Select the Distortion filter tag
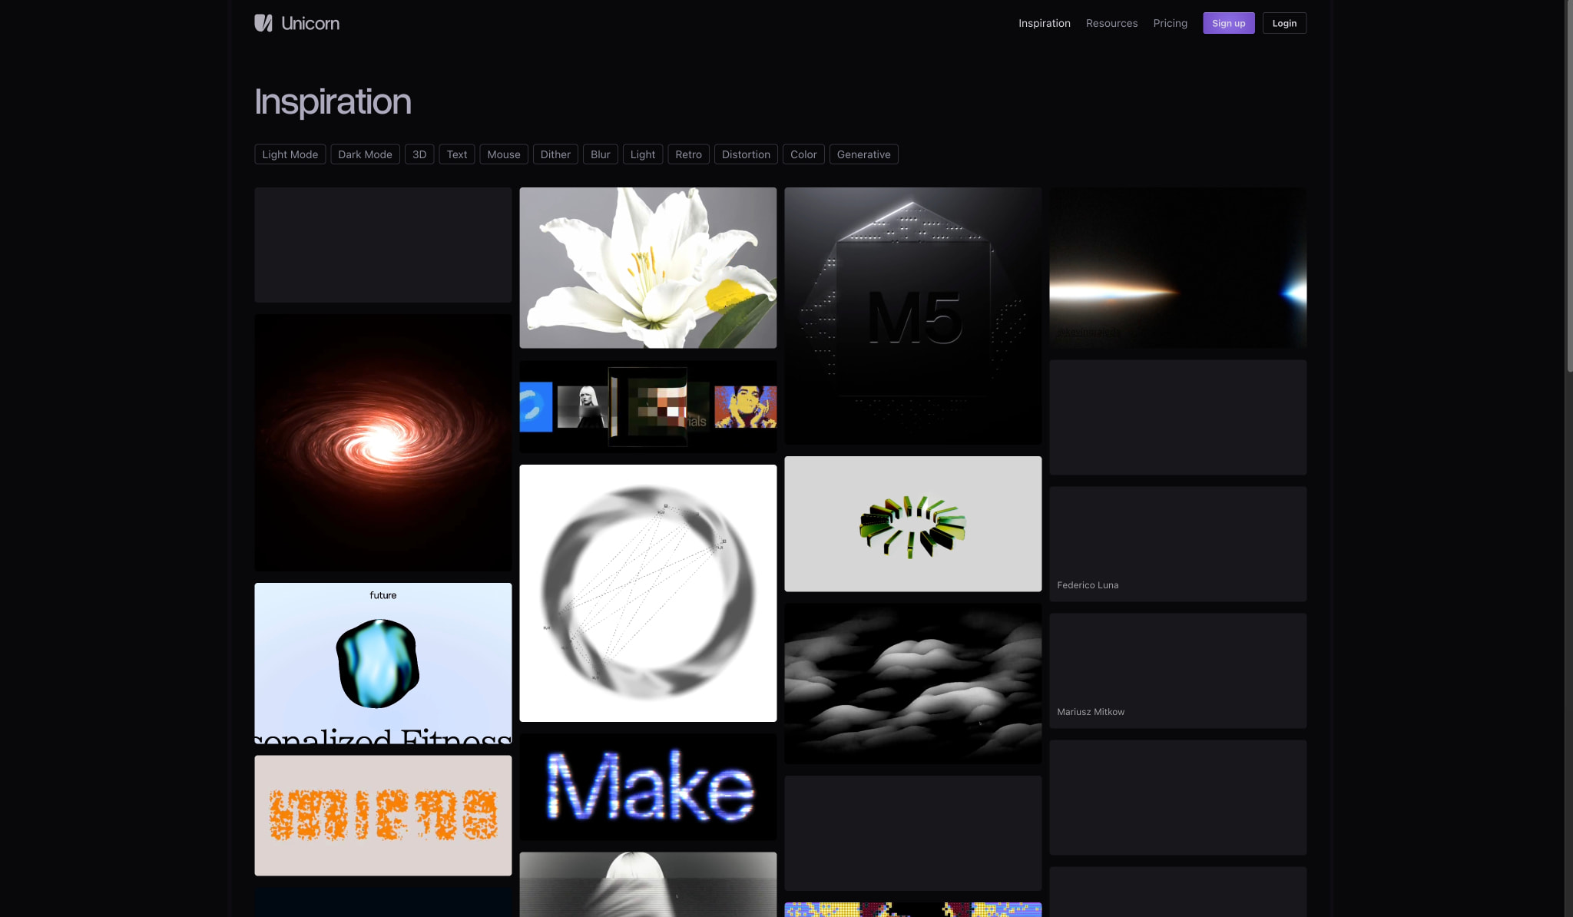 pos(746,154)
